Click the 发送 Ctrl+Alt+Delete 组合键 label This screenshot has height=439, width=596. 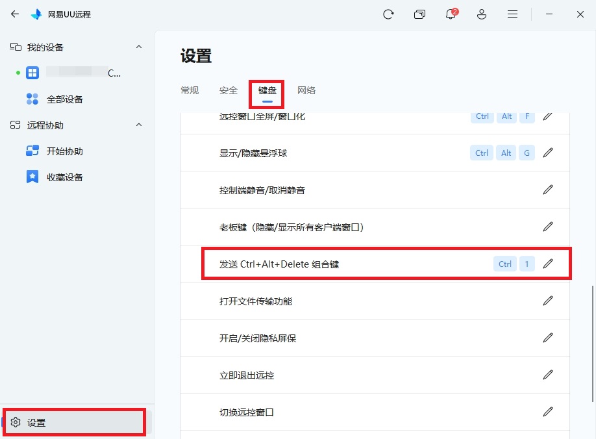click(x=279, y=264)
